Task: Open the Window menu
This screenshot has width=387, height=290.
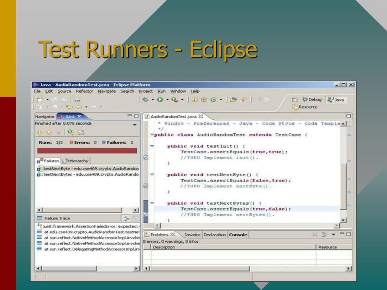Action: pos(178,91)
